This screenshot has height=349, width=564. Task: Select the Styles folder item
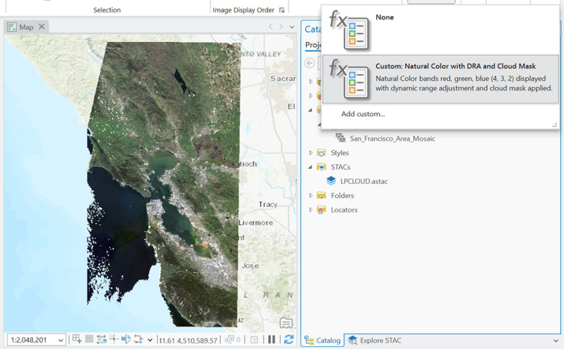coord(339,153)
